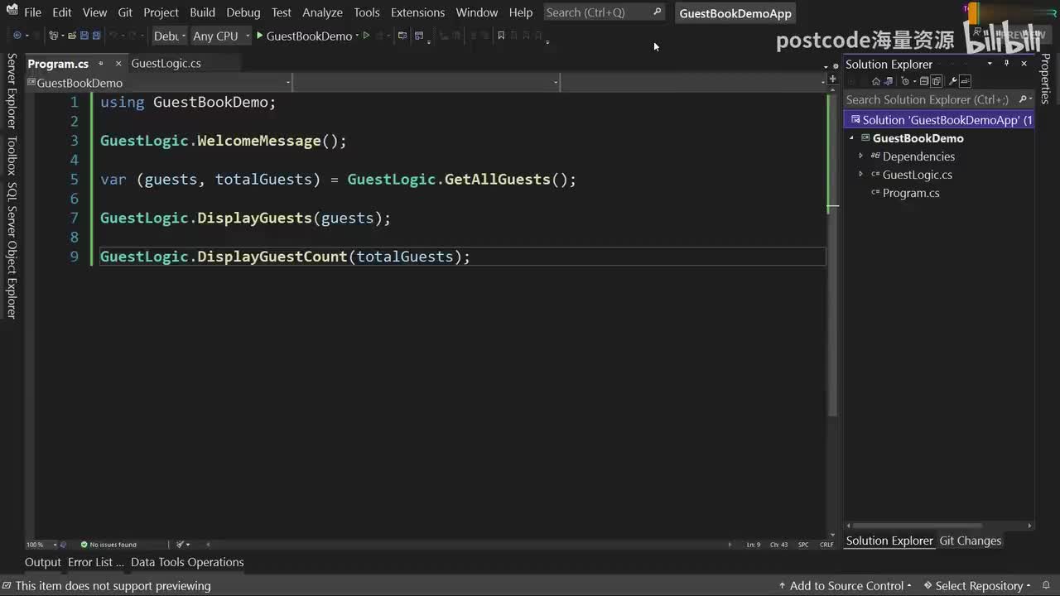
Task: Open the Error List panel tab
Action: [x=95, y=562]
